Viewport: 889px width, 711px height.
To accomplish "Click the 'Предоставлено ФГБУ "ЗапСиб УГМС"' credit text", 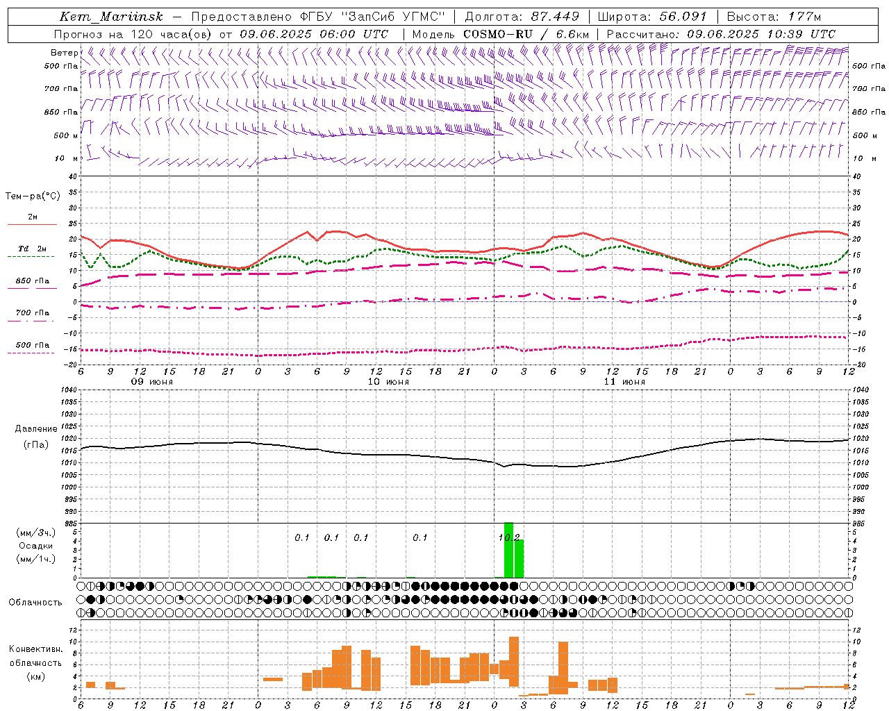I will tap(317, 17).
